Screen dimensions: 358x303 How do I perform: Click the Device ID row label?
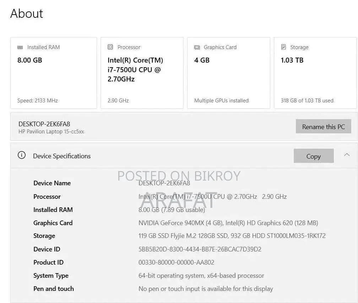click(x=47, y=249)
